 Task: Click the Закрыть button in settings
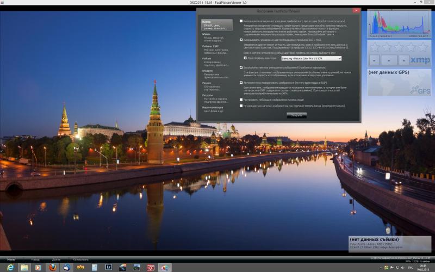(x=296, y=115)
